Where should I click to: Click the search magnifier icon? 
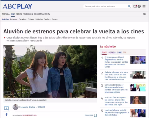129,6
